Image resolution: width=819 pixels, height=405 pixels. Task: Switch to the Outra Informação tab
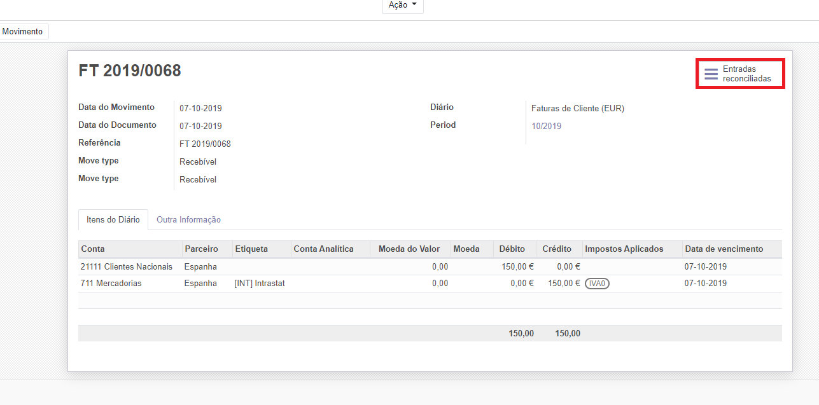(x=188, y=220)
